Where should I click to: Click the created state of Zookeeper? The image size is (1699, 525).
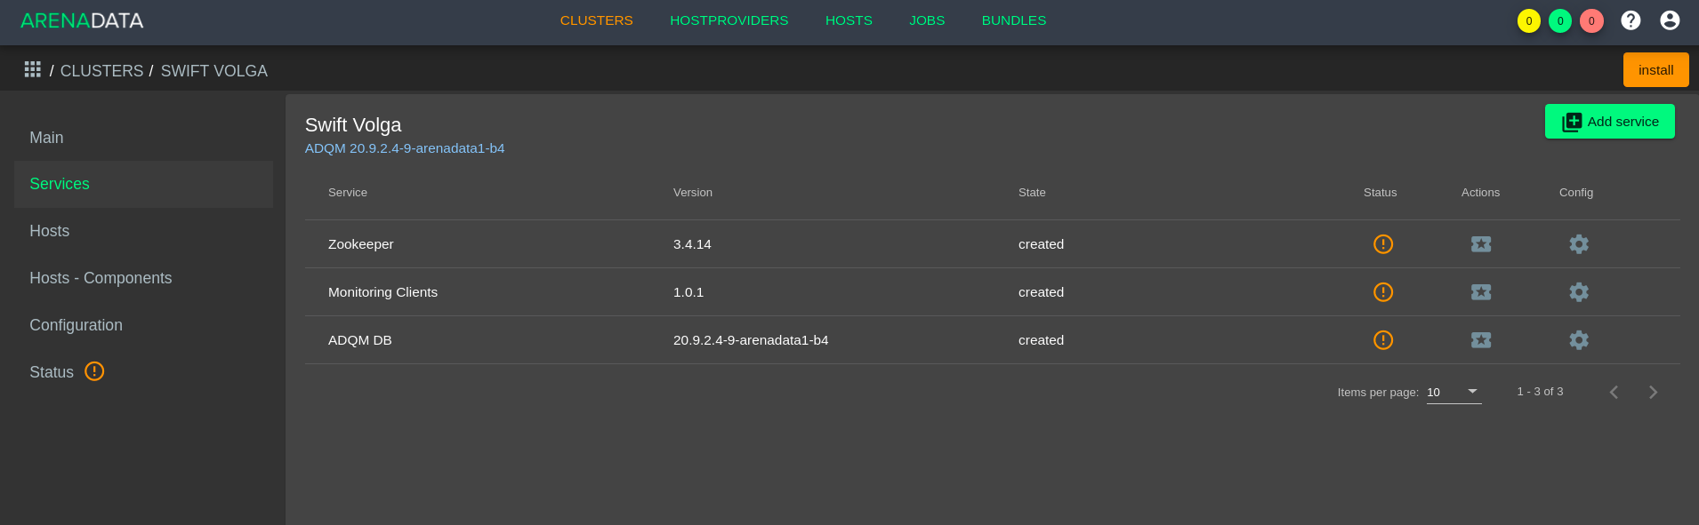pos(1041,244)
